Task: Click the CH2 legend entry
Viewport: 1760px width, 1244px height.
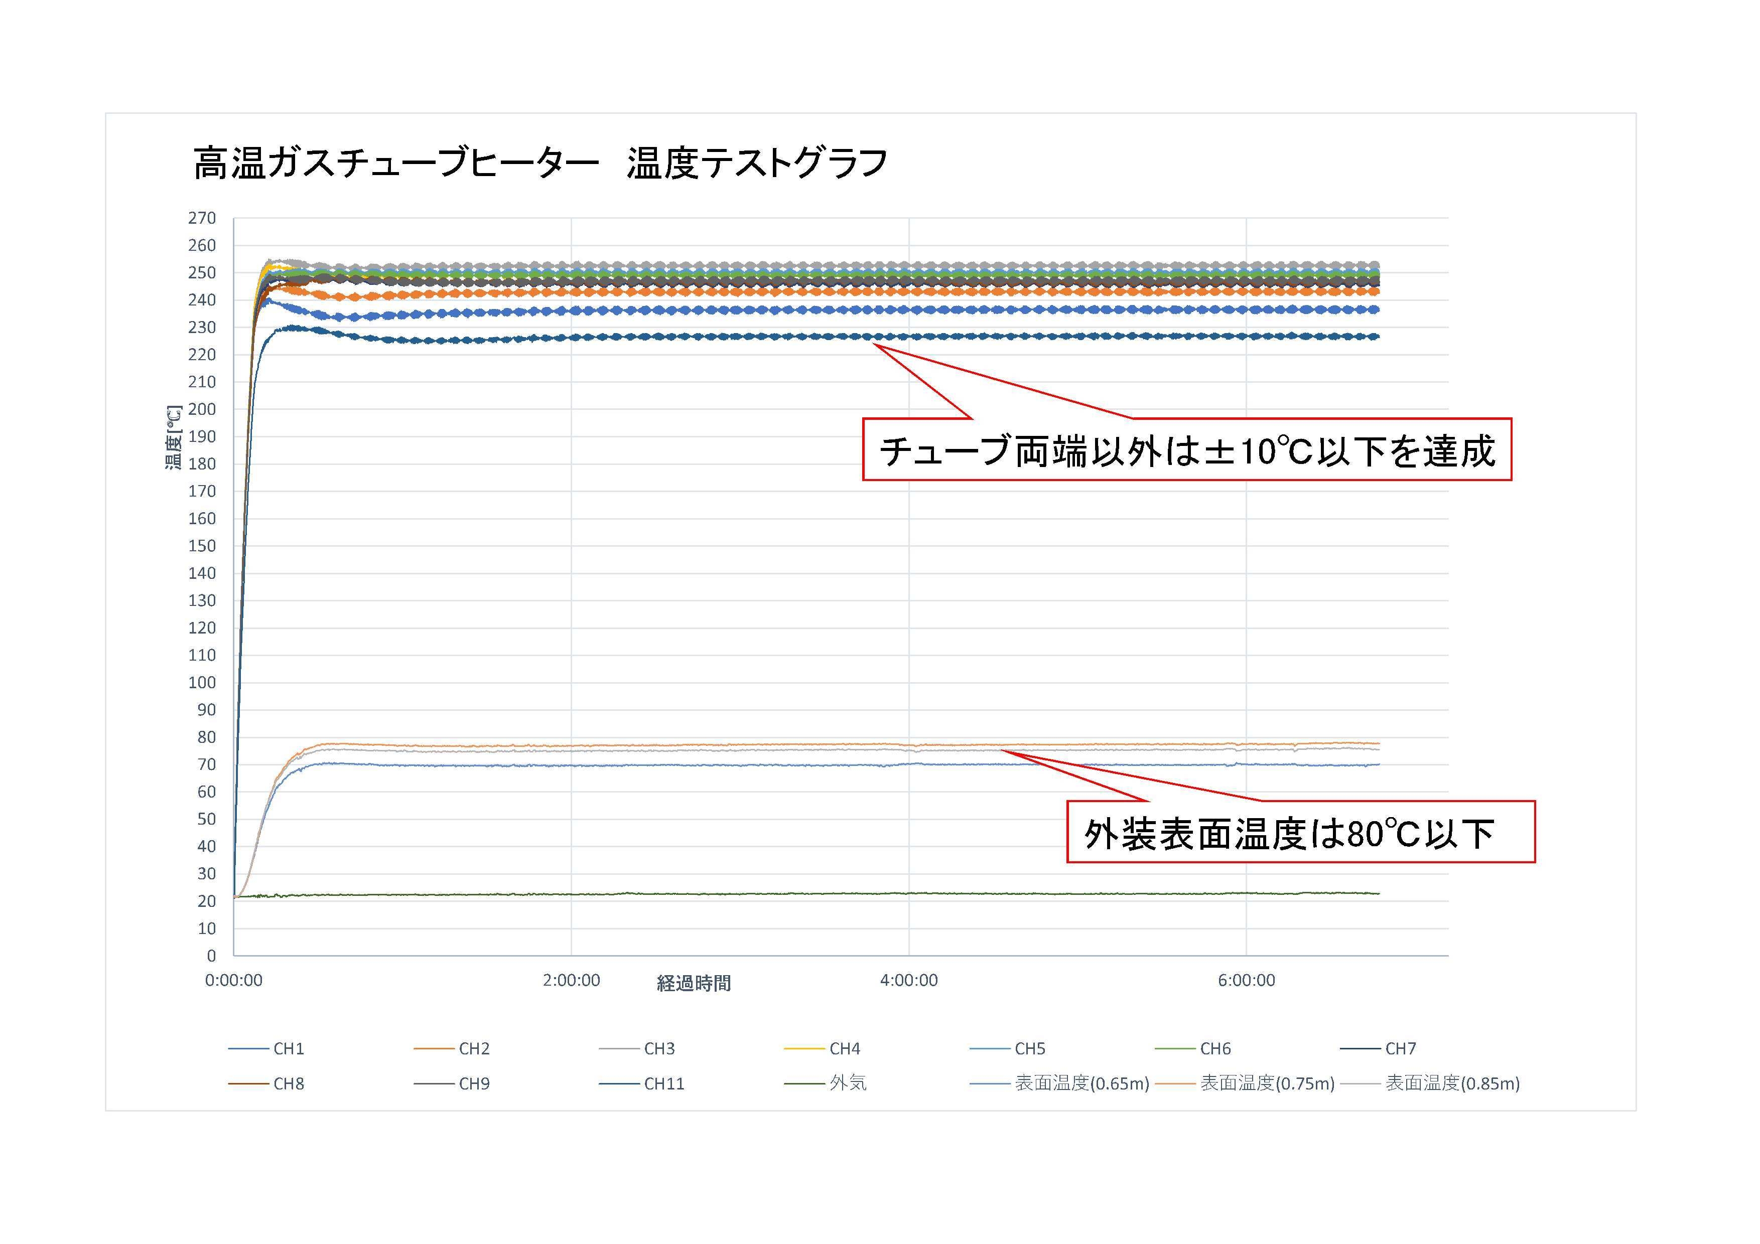Action: click(474, 1049)
